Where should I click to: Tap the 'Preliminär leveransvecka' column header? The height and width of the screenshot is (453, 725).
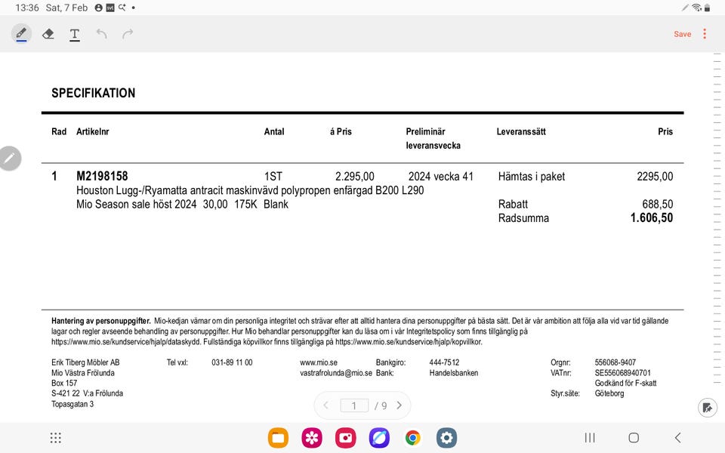(x=433, y=139)
